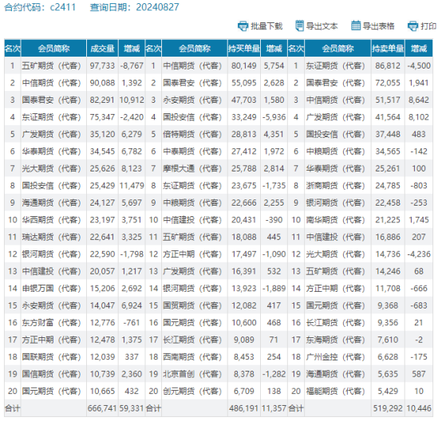Click the total volume change 59,331
Viewport: 442px width, 421px height.
(132, 408)
